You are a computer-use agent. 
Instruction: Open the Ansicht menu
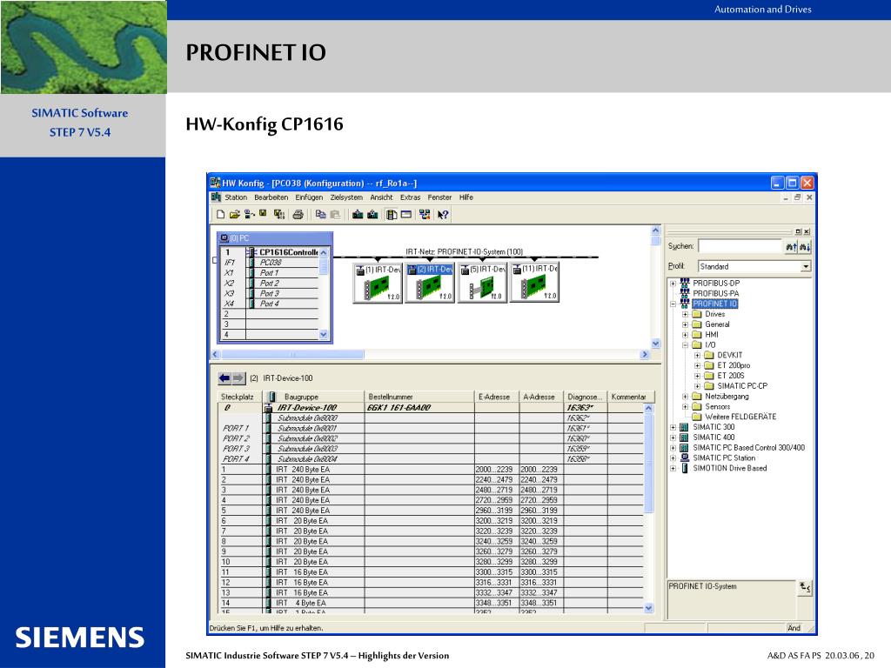click(x=381, y=197)
